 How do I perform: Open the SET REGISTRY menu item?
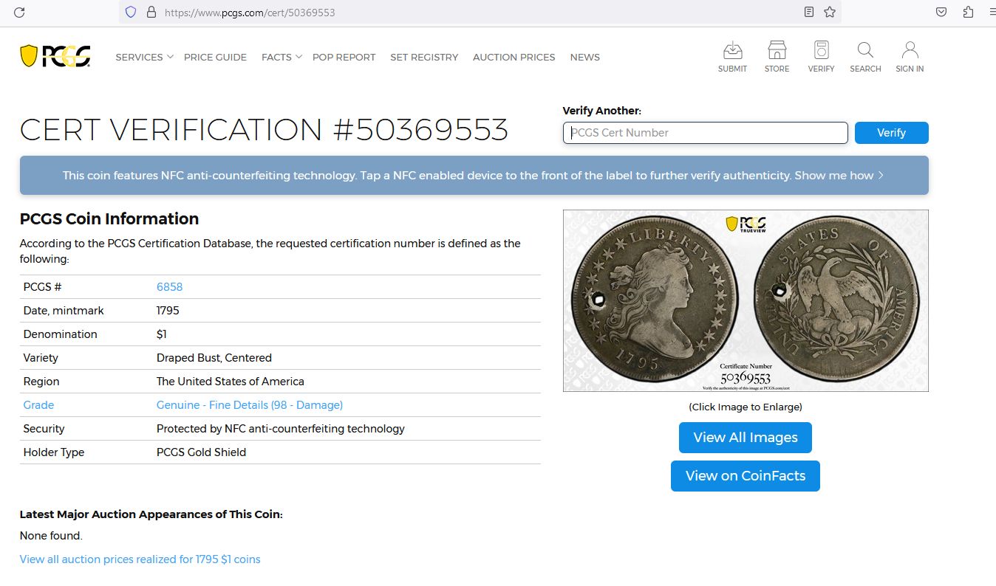click(x=424, y=57)
